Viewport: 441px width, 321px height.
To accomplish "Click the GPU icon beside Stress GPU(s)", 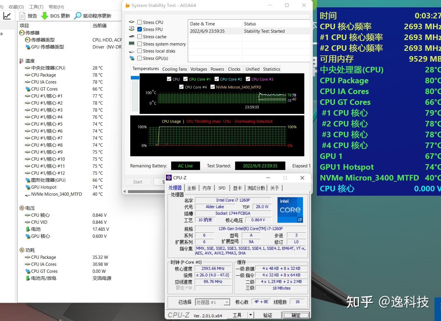I will [x=132, y=58].
